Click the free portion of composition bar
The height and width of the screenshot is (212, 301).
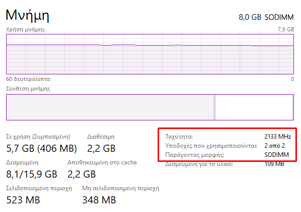point(253,107)
